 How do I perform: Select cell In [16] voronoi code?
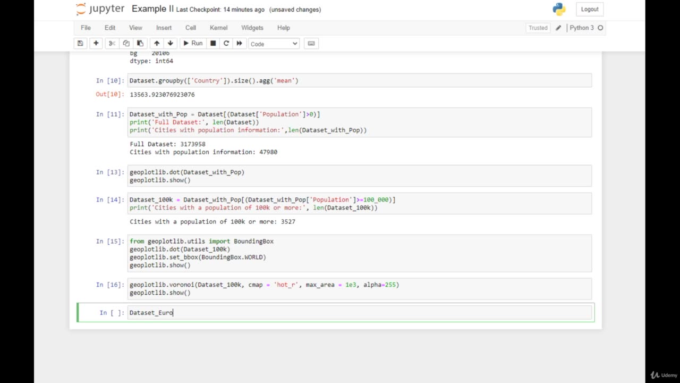360,289
